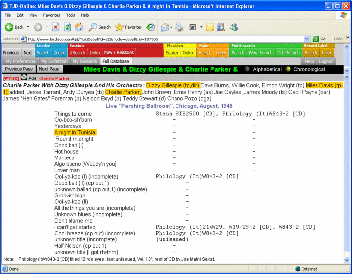Expand Mail options dropdown arrow
Screen dimensions: 352x274
tap(171, 27)
